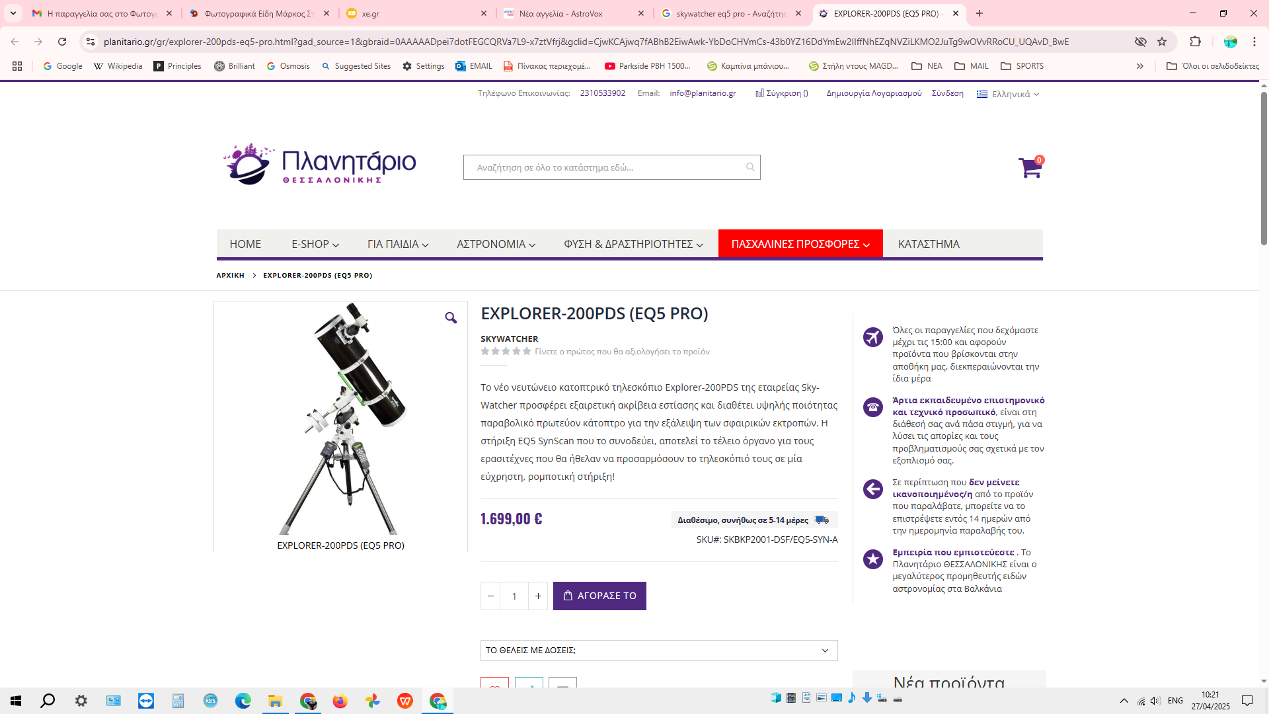Click the Planitario Thessaloniki logo
The width and height of the screenshot is (1269, 714).
[x=319, y=164]
